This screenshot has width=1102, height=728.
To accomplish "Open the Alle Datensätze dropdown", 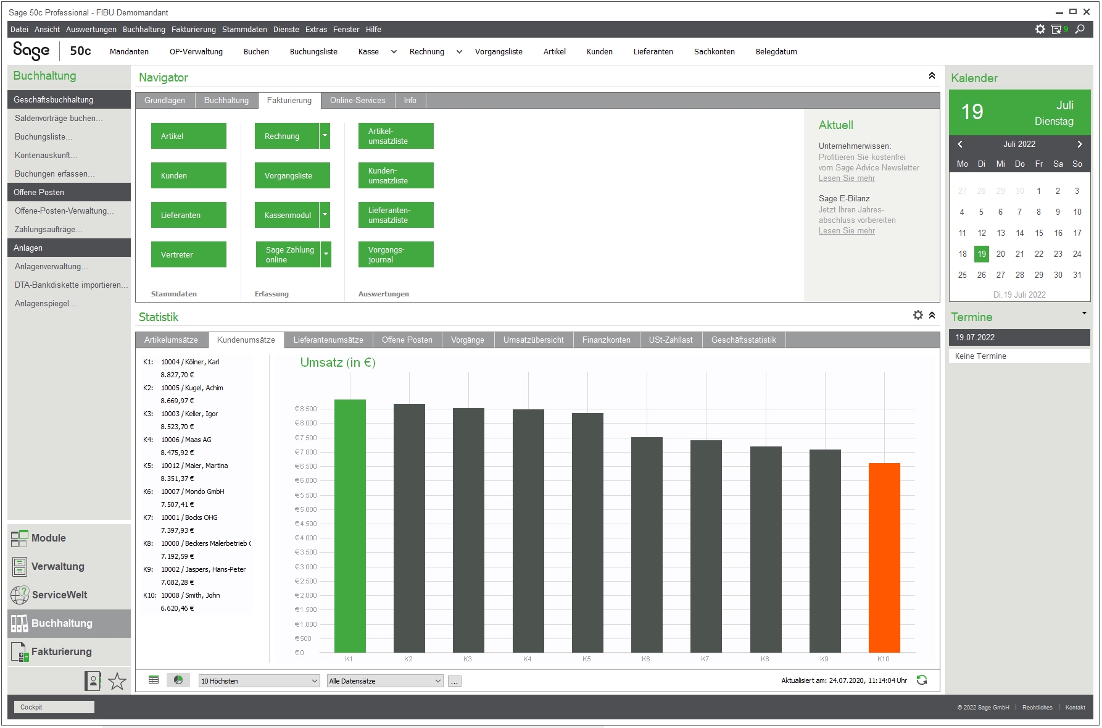I will (385, 680).
